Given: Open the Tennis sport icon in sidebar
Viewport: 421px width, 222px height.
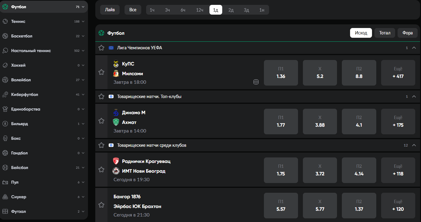Looking at the screenshot, I should tap(5, 21).
